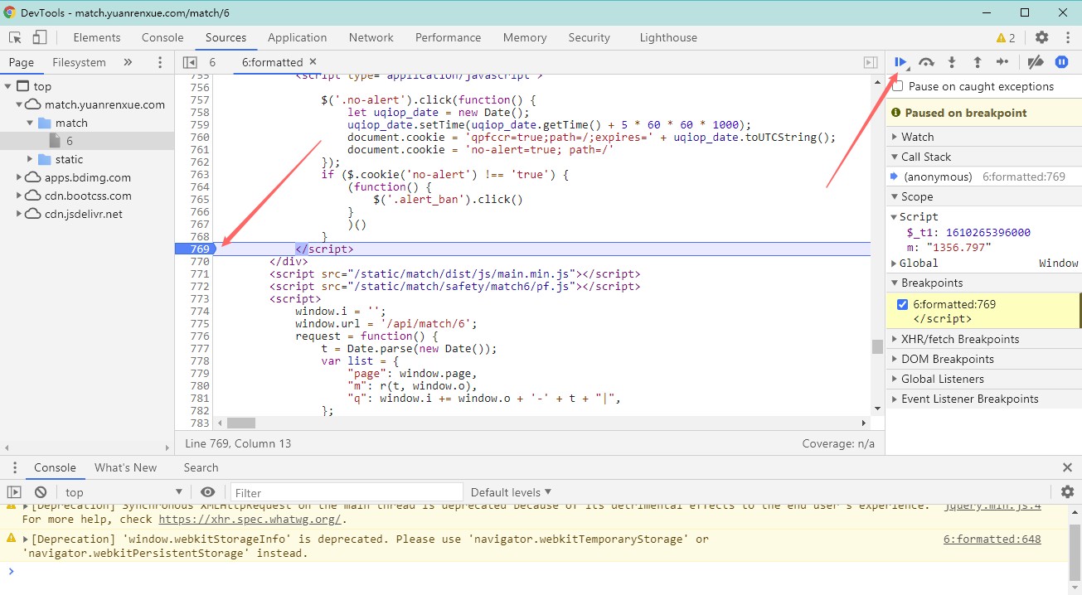Collapse the top frame tree node

coord(8,86)
